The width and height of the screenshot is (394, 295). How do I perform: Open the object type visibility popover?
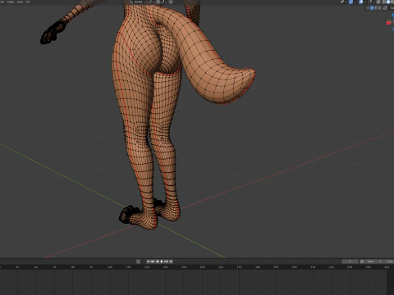[344, 2]
